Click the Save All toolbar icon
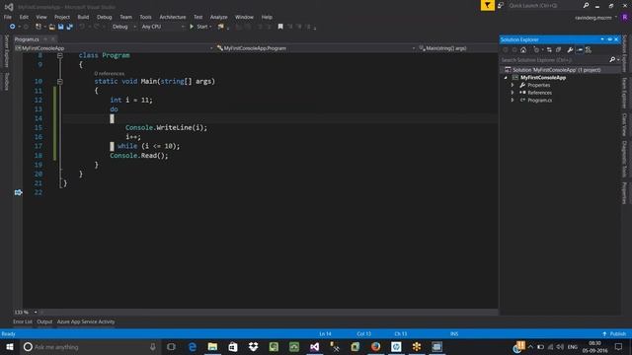This screenshot has height=355, width=632. (x=69, y=27)
